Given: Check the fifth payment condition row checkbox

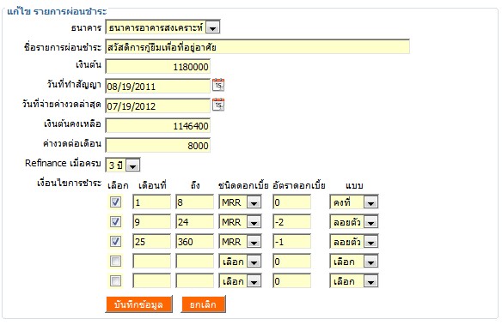Looking at the screenshot, I should (115, 281).
